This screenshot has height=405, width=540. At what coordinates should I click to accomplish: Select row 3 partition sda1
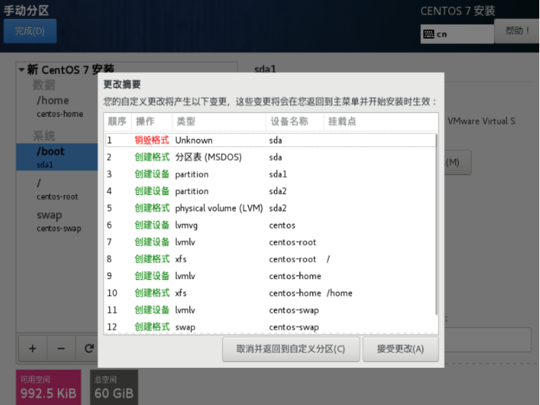[270, 174]
